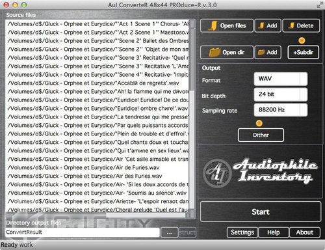The width and height of the screenshot is (325, 250).
Task: Toggle the +Subdir option
Action: click(x=304, y=52)
